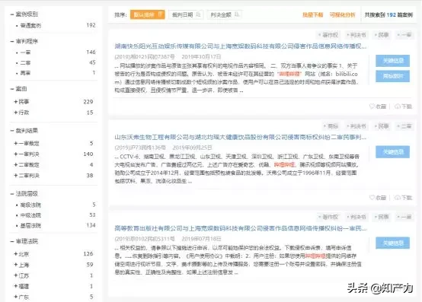Viewport: 422px width, 302px height.
Task: Collapse the 审理法院 filter section
Action: tap(12, 241)
